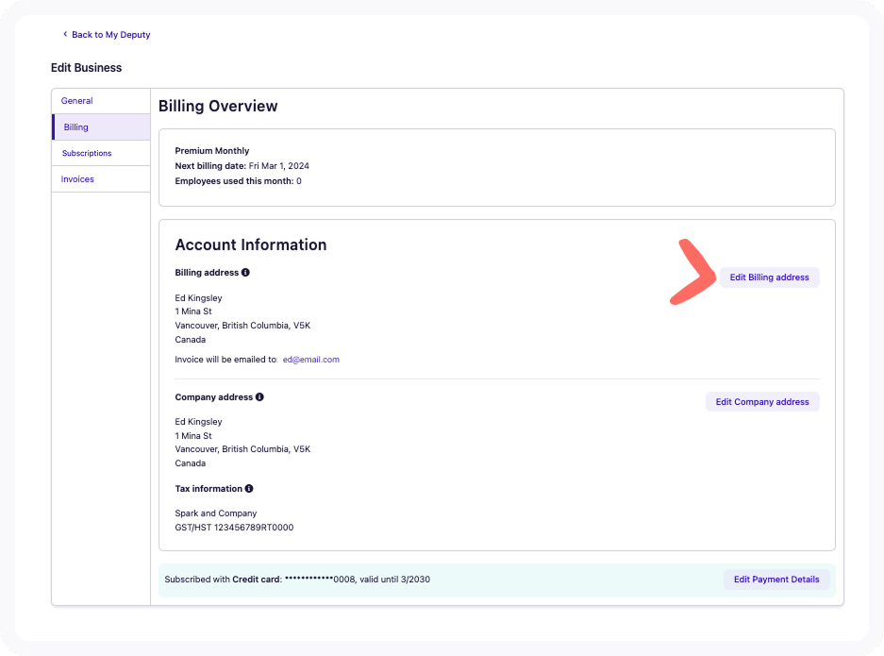This screenshot has width=884, height=656.
Task: Click the Next billing date line
Action: coord(242,166)
